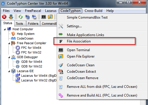Image resolution: width=148 pixels, height=105 pixels.
Task: Click the monitor with save disk toolbar icon
Action: tap(34, 17)
